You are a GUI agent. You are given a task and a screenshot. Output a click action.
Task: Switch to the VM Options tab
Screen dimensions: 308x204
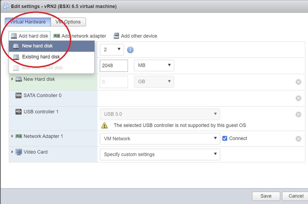[x=68, y=22]
